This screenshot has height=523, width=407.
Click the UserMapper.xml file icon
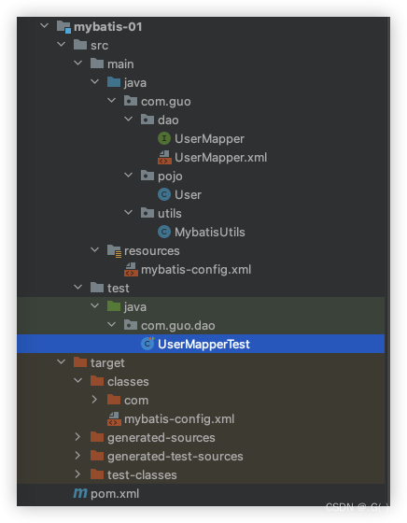tap(164, 157)
